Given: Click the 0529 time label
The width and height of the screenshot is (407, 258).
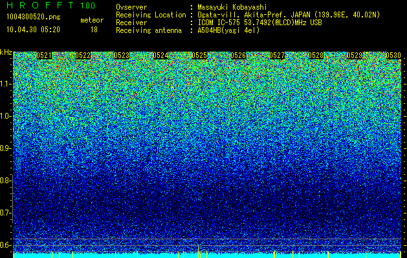Looking at the screenshot, I should [355, 55].
